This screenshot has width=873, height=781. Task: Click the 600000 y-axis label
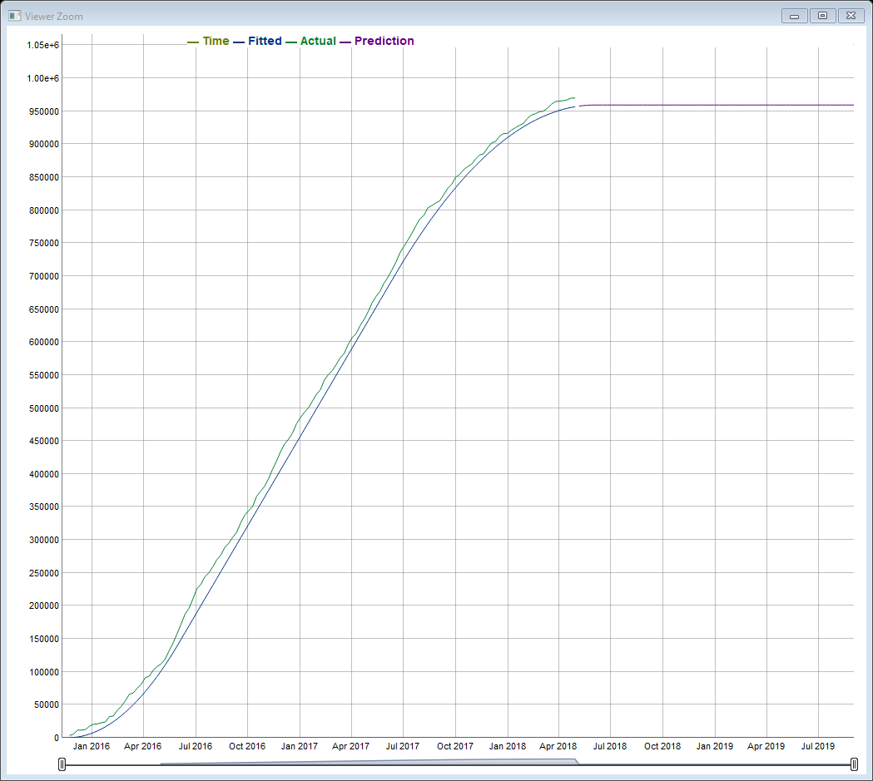point(44,342)
